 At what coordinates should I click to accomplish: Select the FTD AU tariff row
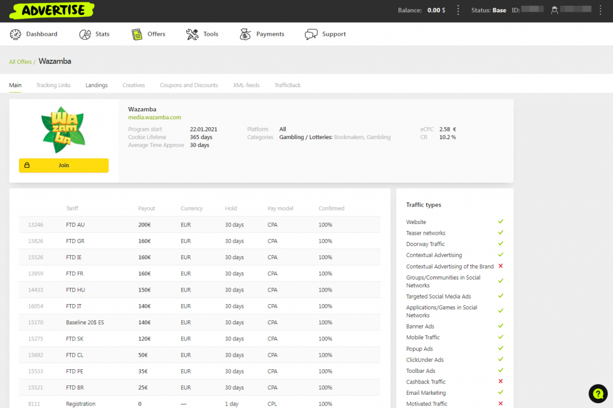click(x=199, y=225)
